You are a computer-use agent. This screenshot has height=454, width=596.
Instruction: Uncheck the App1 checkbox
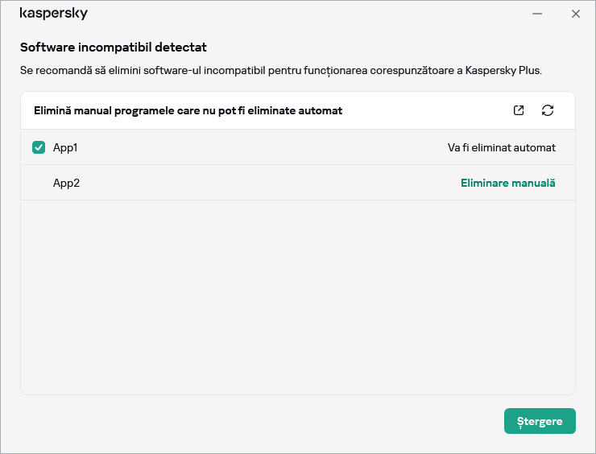tap(39, 147)
